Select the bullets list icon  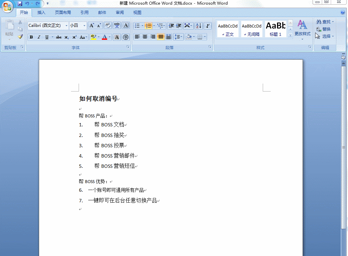coord(138,26)
